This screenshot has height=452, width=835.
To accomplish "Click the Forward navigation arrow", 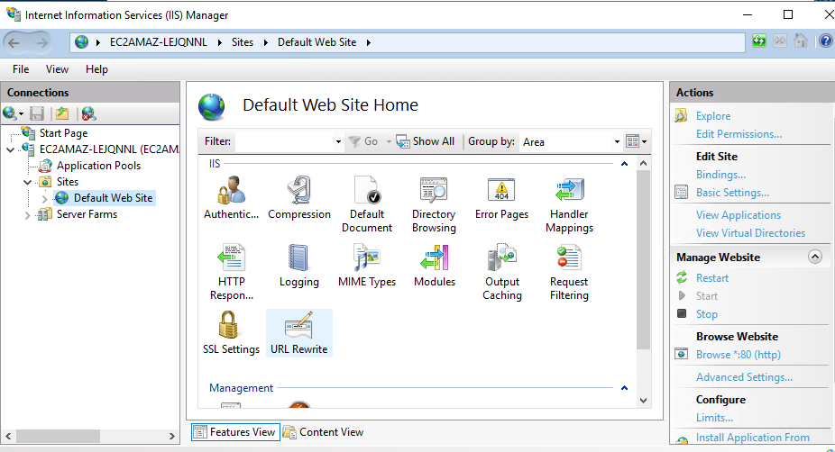I will tap(42, 42).
